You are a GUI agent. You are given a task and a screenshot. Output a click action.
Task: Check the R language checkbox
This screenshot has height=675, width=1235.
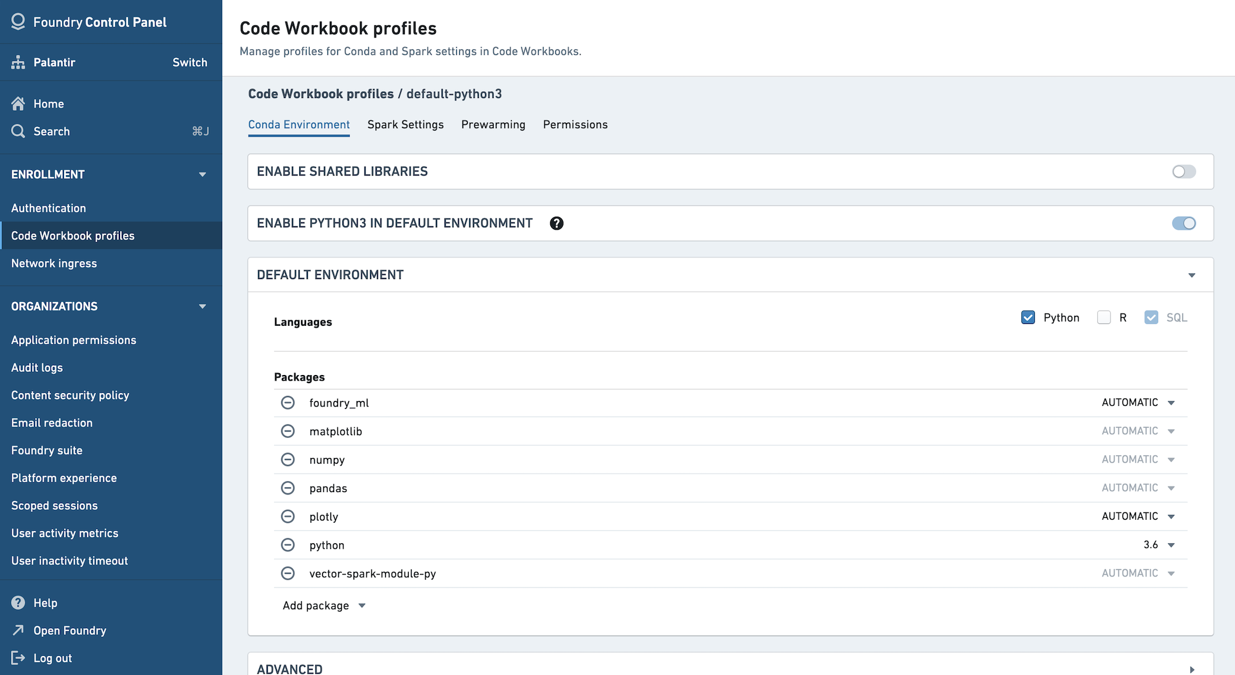[1104, 317]
